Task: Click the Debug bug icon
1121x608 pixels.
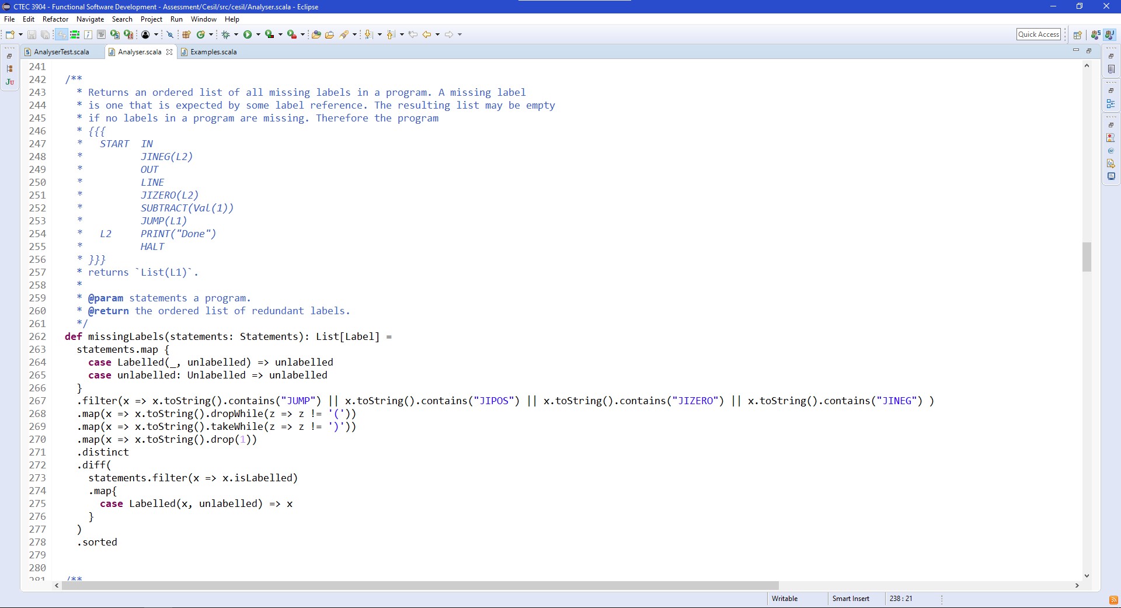Action: tap(225, 34)
